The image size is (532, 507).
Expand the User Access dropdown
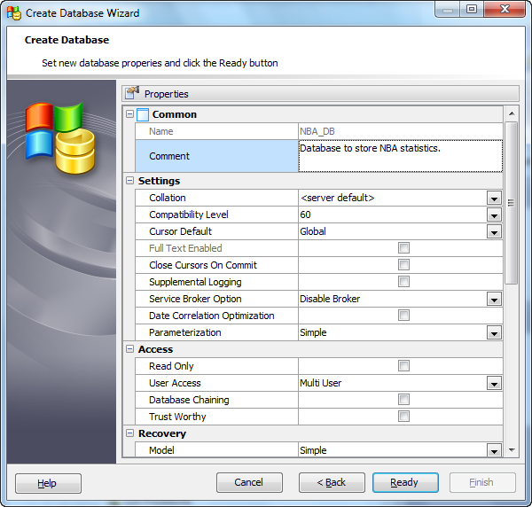pos(494,384)
